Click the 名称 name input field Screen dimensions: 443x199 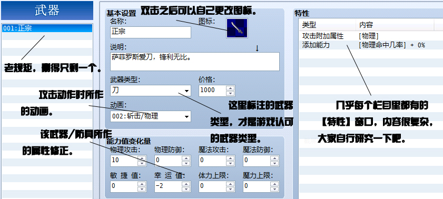[151, 32]
